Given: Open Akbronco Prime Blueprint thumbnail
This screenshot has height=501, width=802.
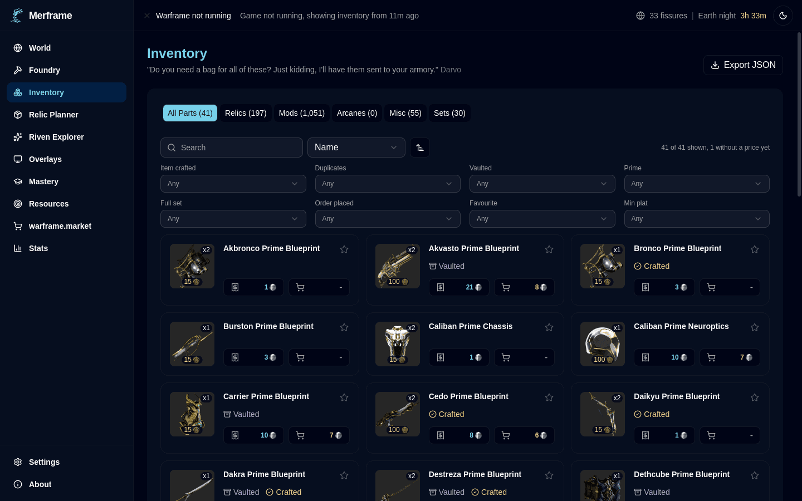Looking at the screenshot, I should pos(192,266).
